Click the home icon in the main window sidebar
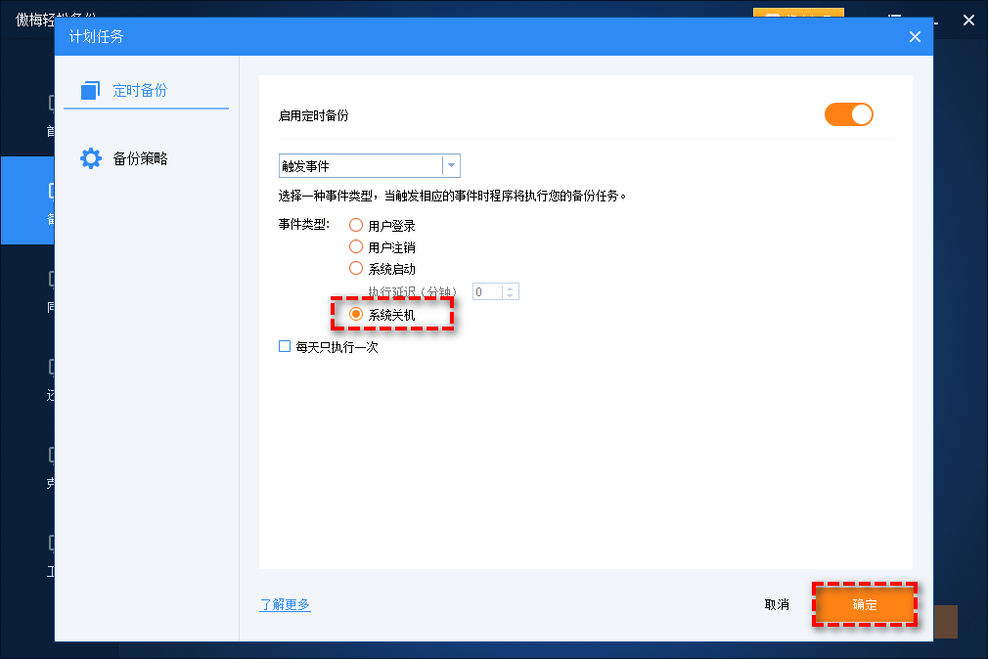The width and height of the screenshot is (988, 659). click(51, 103)
